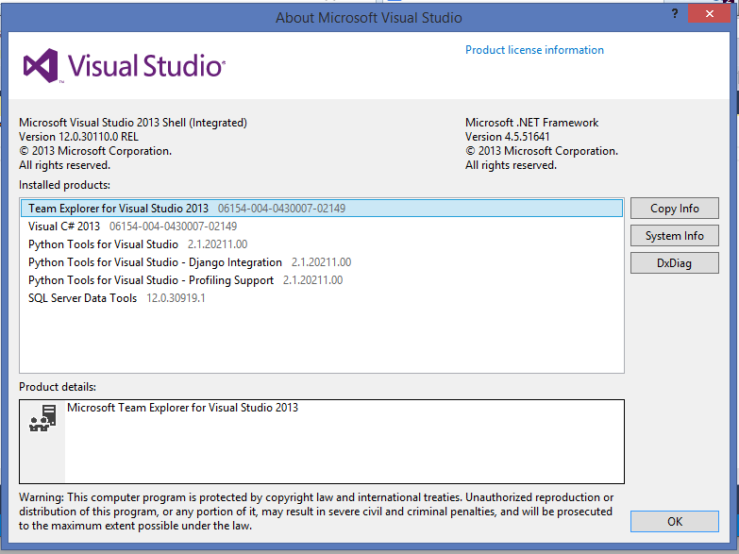The width and height of the screenshot is (739, 554).
Task: Select Python Tools - Profiling Support entry
Action: [x=322, y=280]
